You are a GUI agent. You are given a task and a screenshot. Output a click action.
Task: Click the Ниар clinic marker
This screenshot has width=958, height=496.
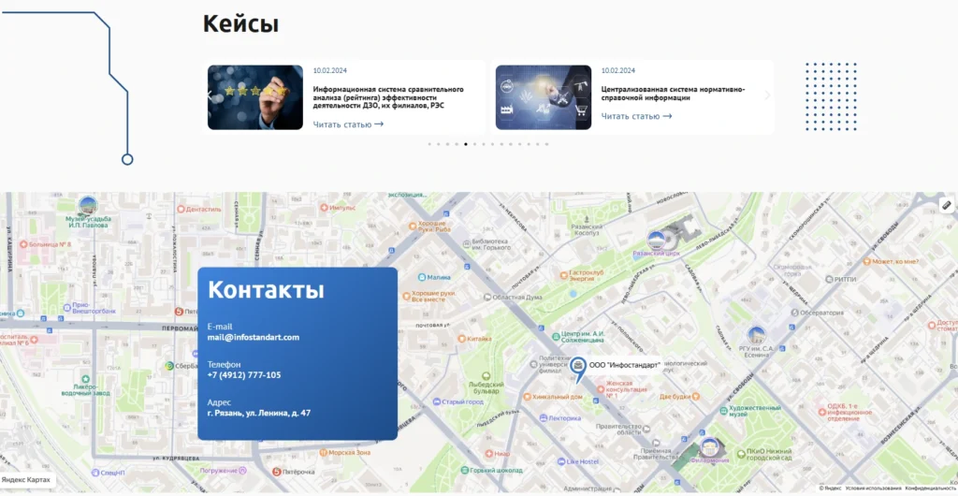[x=488, y=454]
